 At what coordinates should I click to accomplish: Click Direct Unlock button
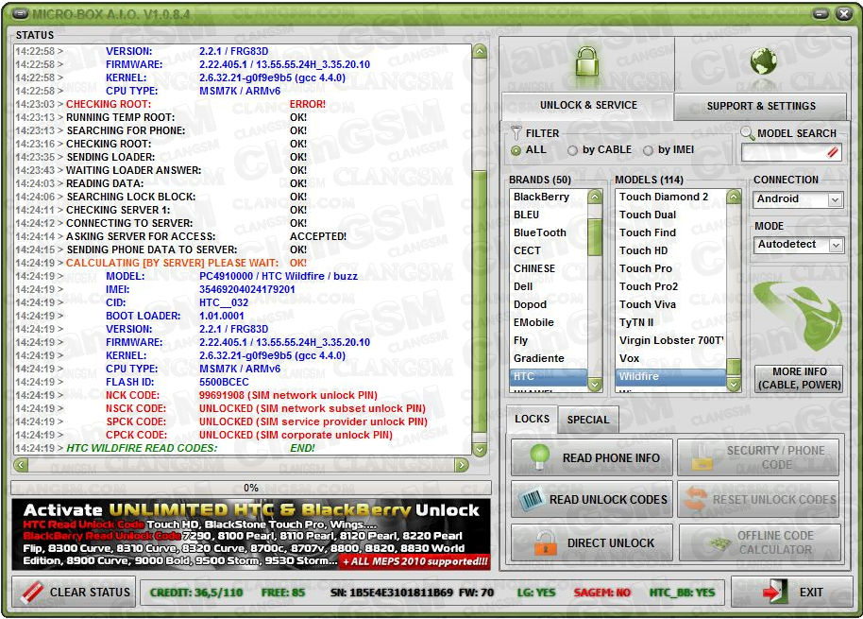click(592, 543)
